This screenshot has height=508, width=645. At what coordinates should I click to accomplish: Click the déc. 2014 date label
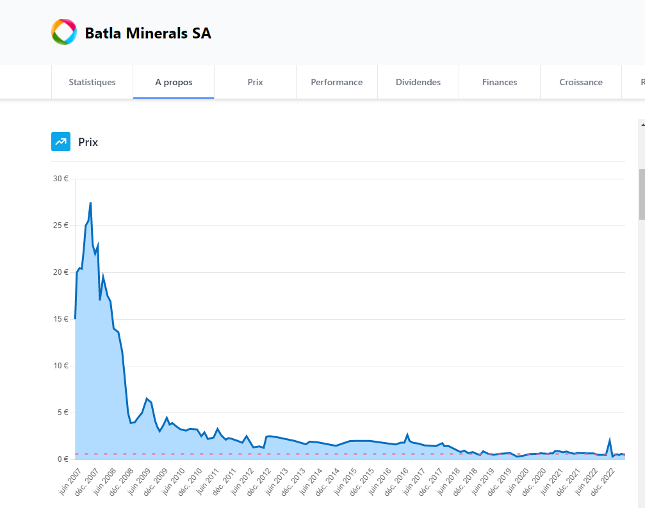(x=328, y=481)
